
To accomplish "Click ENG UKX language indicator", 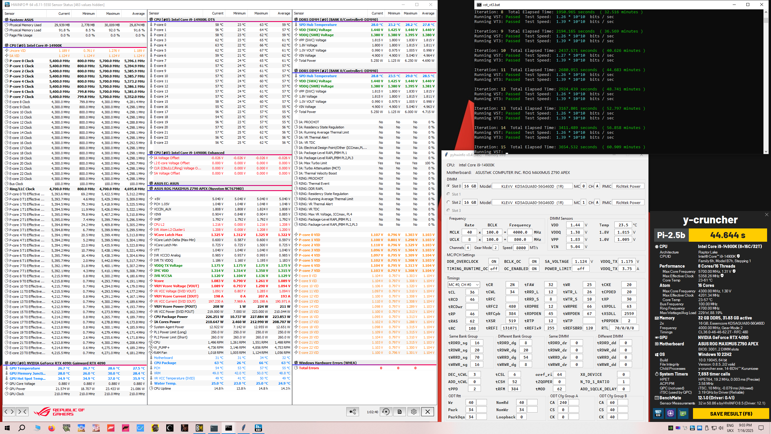I will click(x=730, y=428).
